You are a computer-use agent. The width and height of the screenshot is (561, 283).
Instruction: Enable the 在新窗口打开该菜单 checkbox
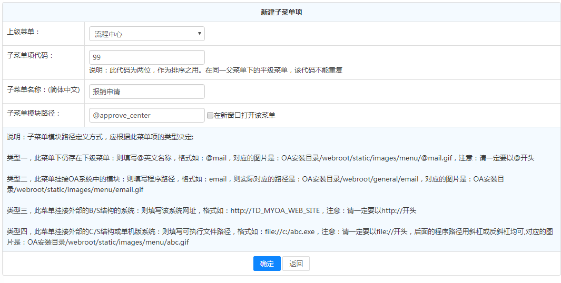coord(210,116)
